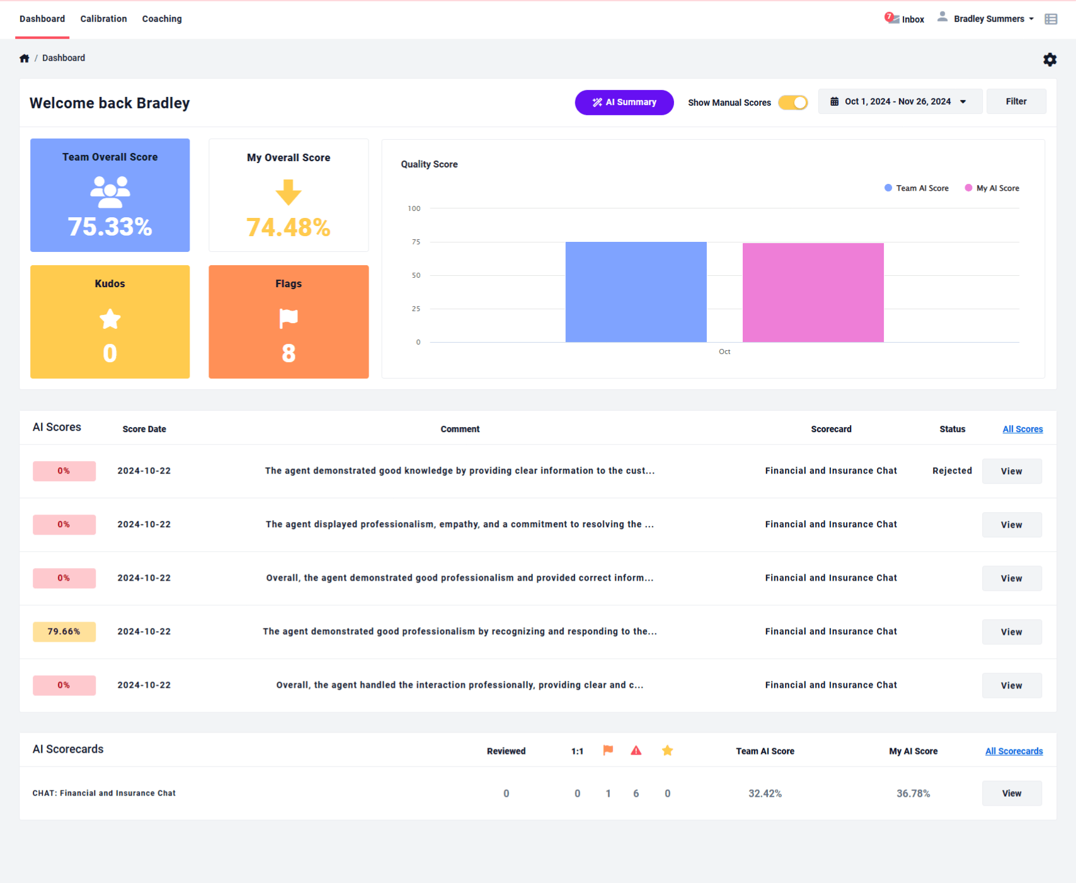Screen dimensions: 1076x883
Task: Open Bradley Summers account dropdown
Action: tap(993, 19)
